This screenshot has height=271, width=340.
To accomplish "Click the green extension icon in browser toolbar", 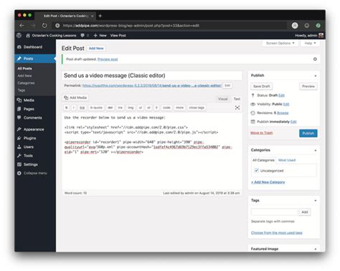I will coord(318,25).
